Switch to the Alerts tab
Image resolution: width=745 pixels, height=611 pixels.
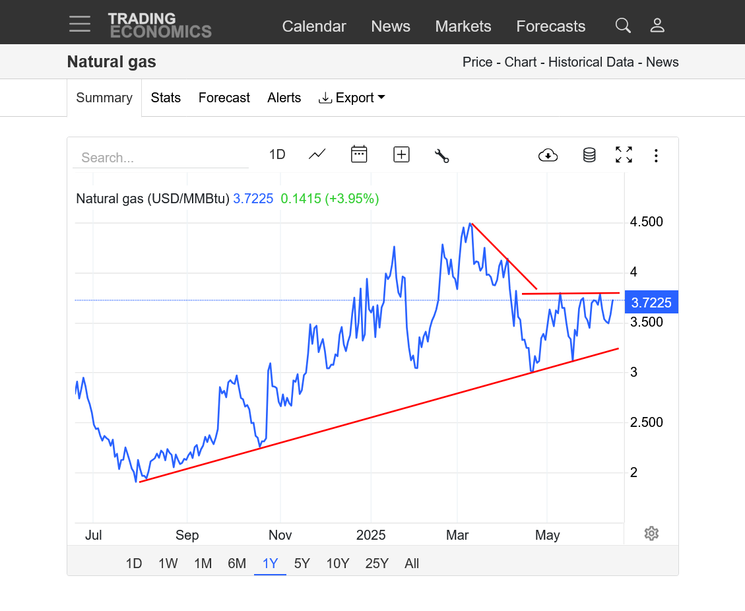(x=284, y=98)
